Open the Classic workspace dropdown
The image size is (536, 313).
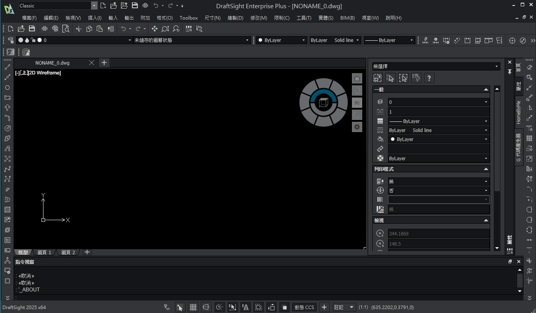(94, 5)
